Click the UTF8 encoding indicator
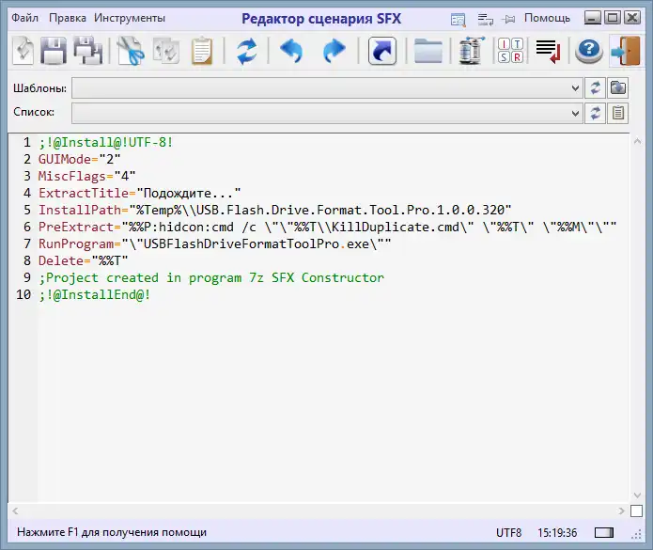653x550 pixels. (x=508, y=532)
